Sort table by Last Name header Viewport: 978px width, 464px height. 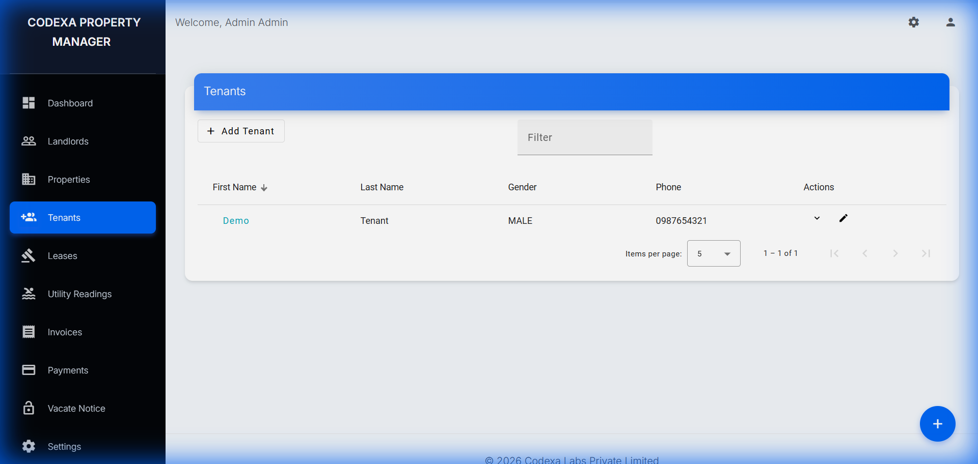pos(382,187)
